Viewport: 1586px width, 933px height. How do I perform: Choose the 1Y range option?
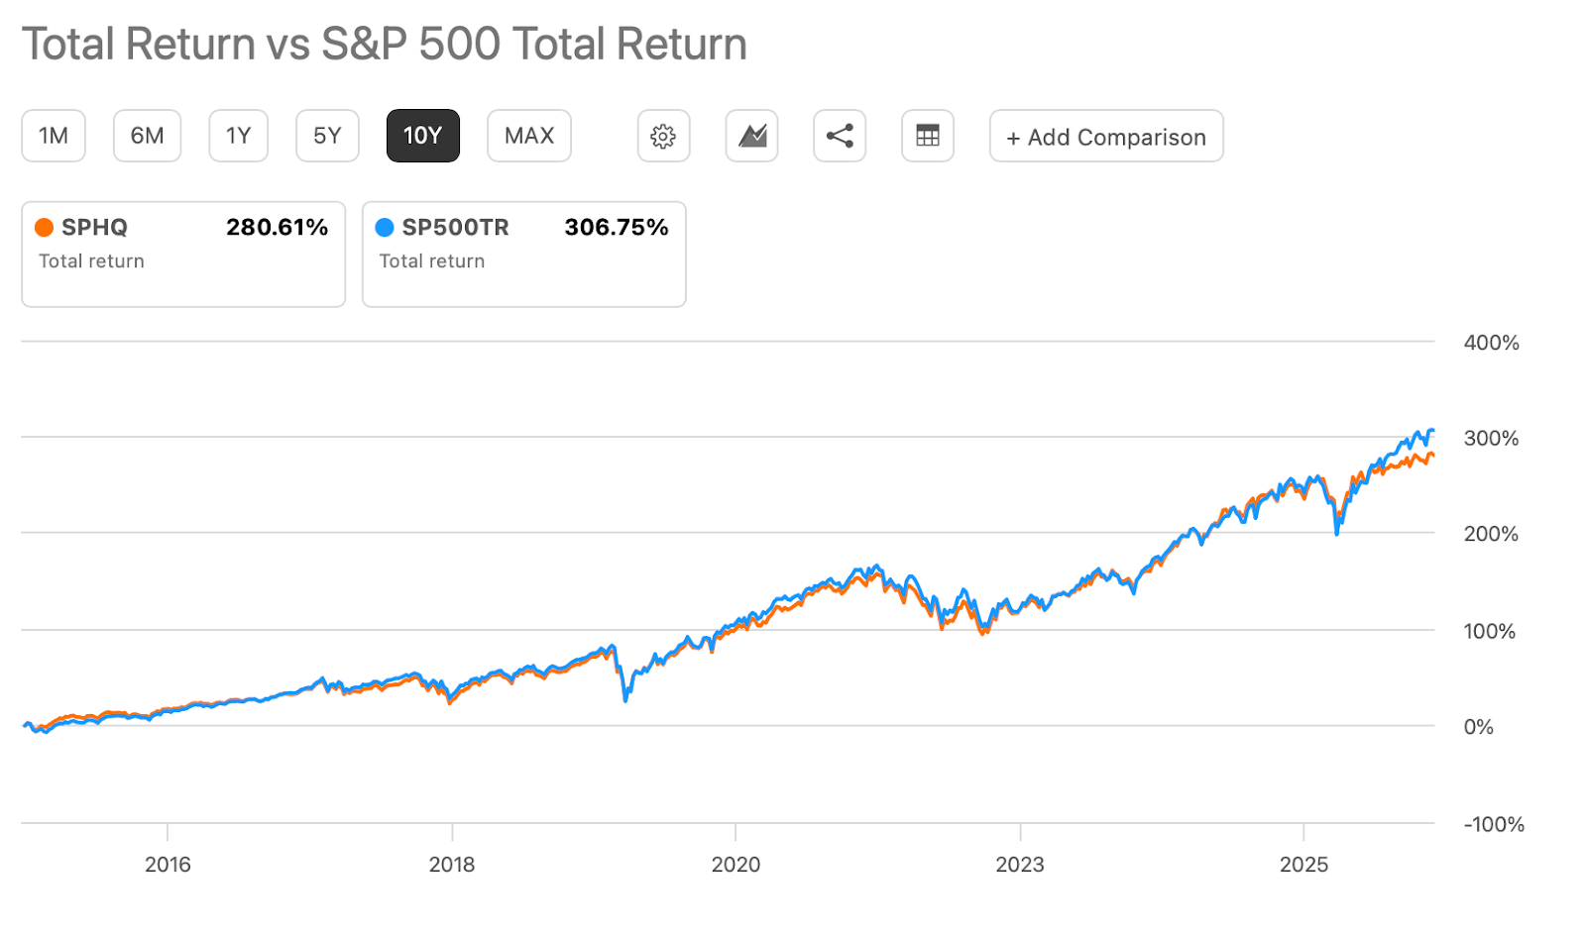(238, 136)
